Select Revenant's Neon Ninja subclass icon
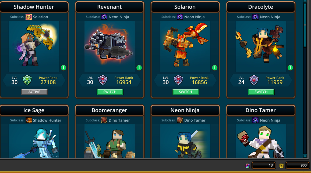The image size is (311, 173). [104, 17]
